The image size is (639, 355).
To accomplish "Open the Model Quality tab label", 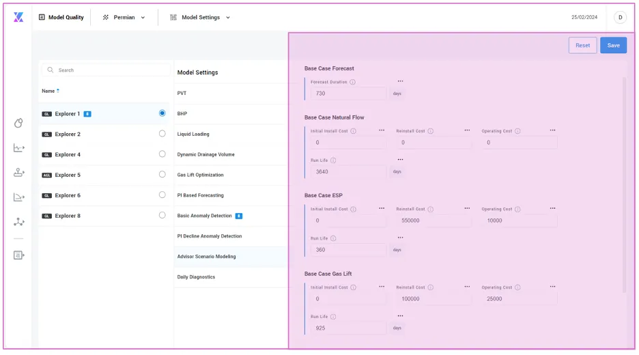I will (x=66, y=17).
